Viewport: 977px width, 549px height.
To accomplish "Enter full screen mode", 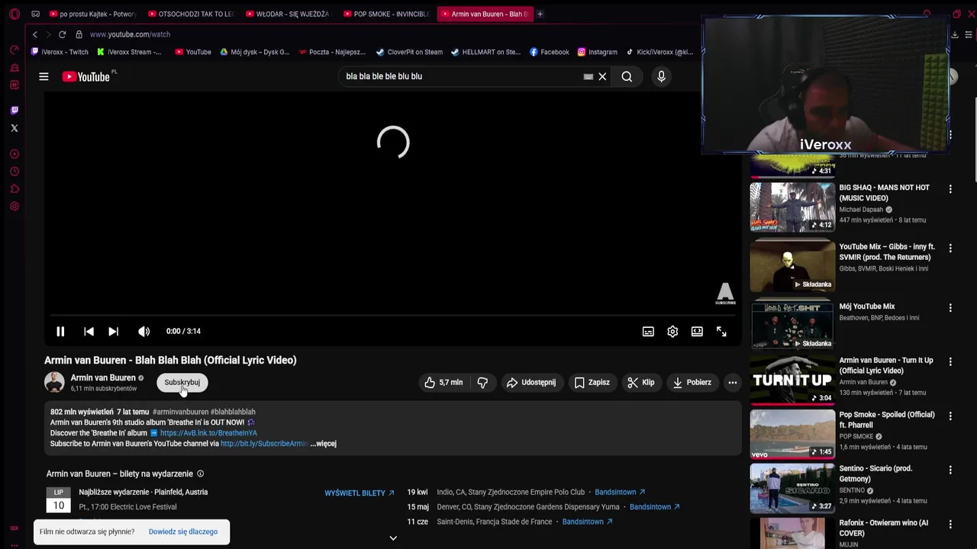I will pyautogui.click(x=721, y=331).
